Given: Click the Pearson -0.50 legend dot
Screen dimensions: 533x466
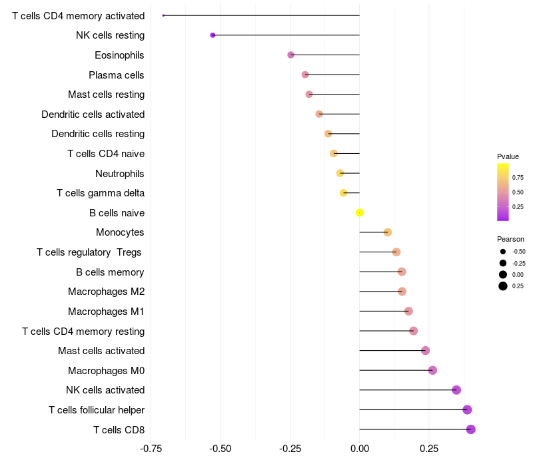Looking at the screenshot, I should 503,252.
